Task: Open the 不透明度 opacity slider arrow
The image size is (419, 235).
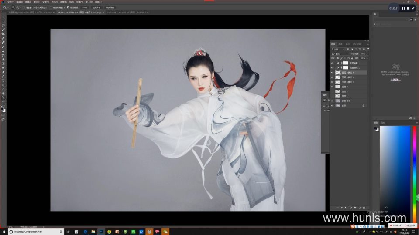Action: (x=367, y=54)
